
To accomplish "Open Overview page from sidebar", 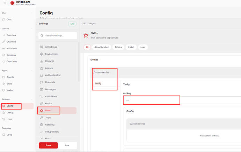I will pos(17,35).
